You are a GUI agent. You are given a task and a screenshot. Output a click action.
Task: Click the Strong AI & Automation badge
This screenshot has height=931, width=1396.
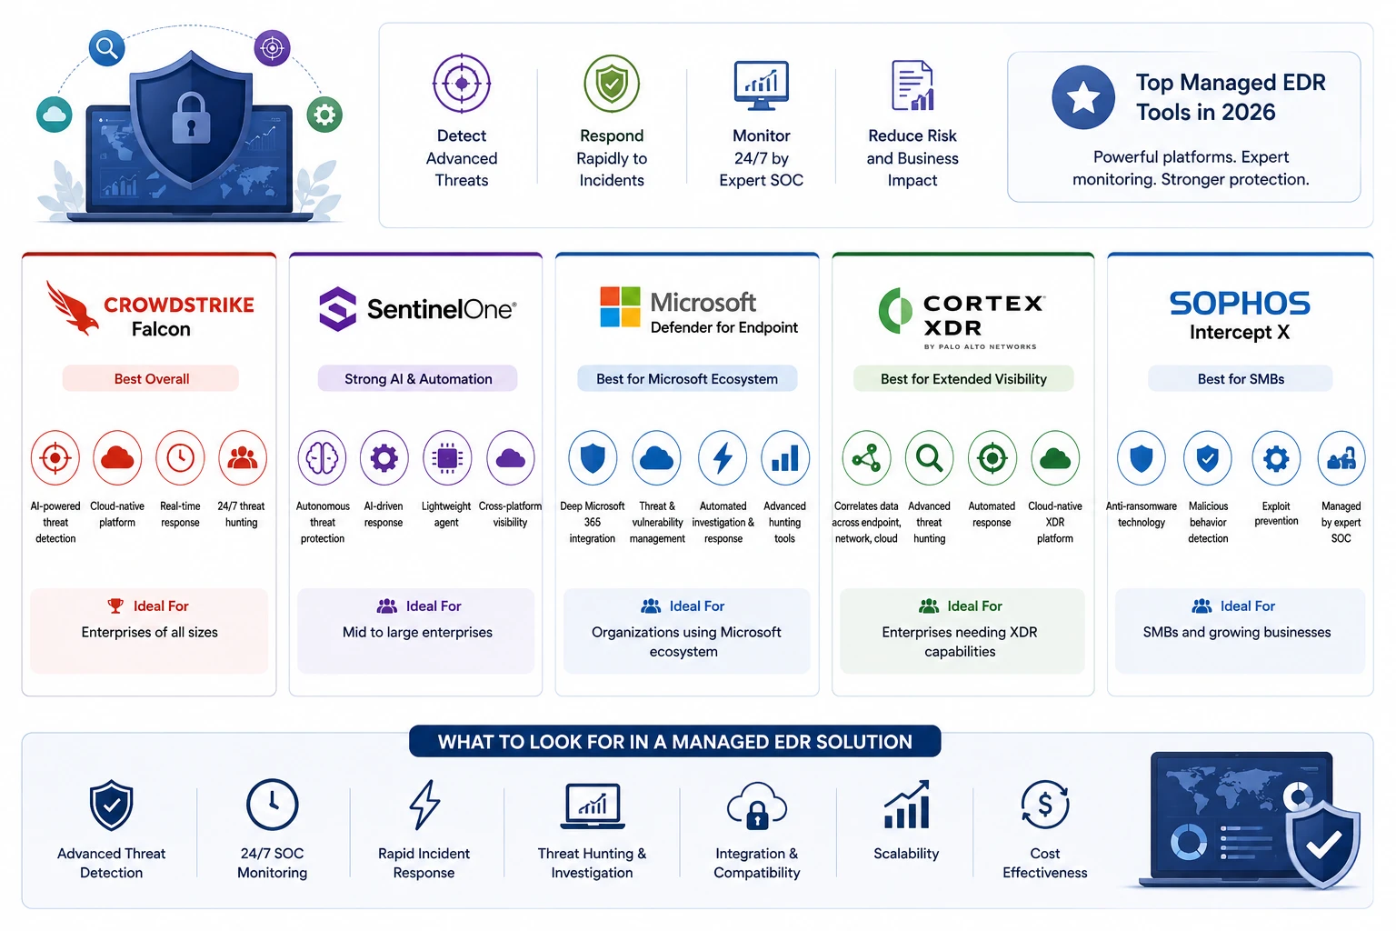(x=418, y=378)
